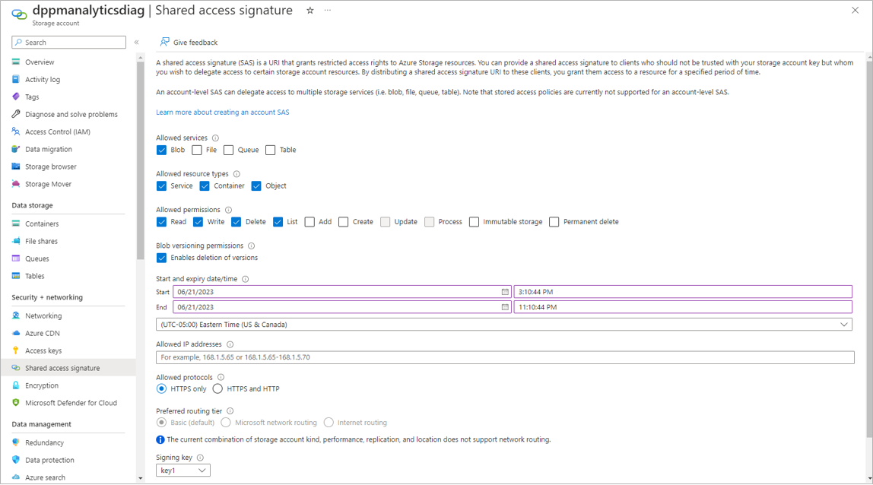873x485 pixels.
Task: Open Storage Mover in the sidebar
Action: (x=49, y=184)
